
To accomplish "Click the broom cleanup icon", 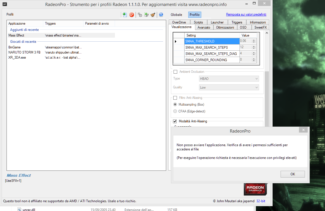I will click(x=153, y=14).
